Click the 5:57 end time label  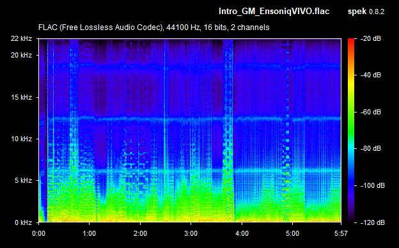(341, 233)
